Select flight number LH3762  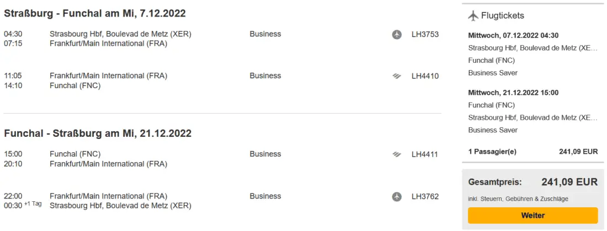click(425, 196)
